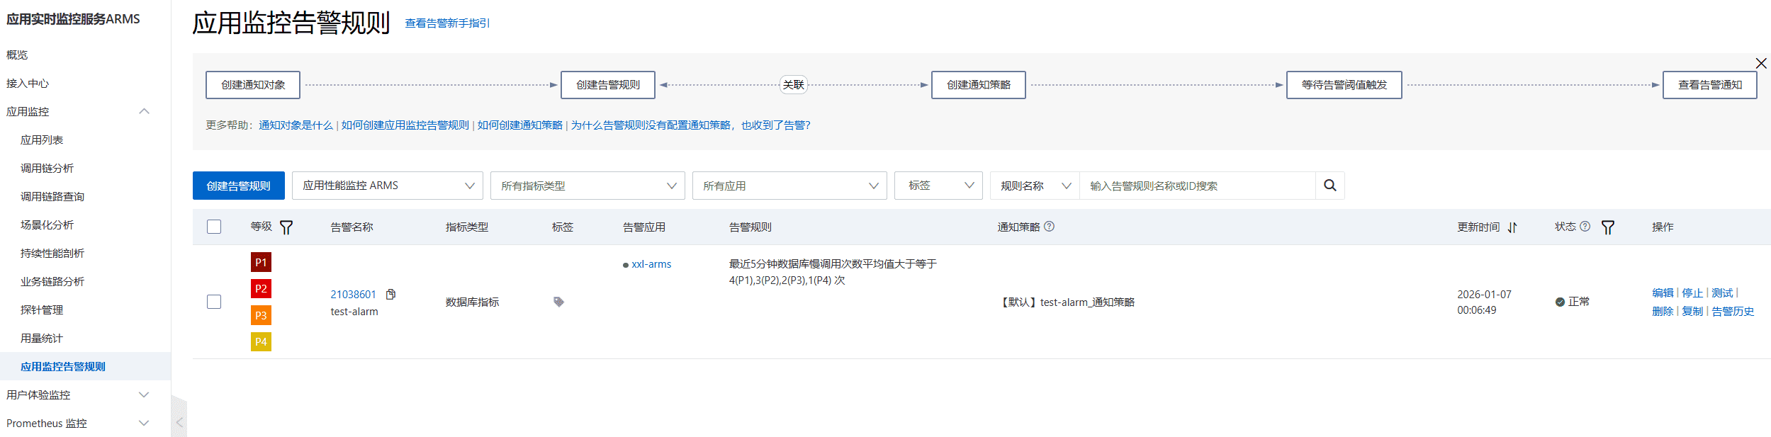This screenshot has width=1771, height=437.
Task: Open help link 如何创建应用监控告警规则
Action: (405, 125)
